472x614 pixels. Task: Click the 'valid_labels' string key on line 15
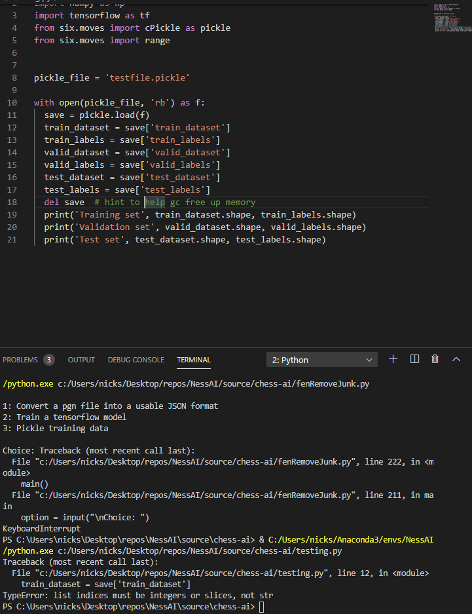(x=180, y=165)
